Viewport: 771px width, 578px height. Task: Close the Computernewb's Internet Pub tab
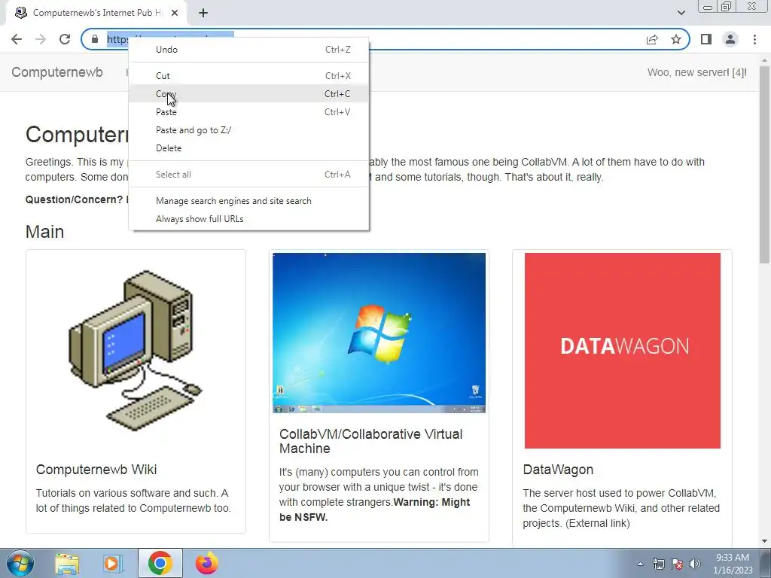175,13
